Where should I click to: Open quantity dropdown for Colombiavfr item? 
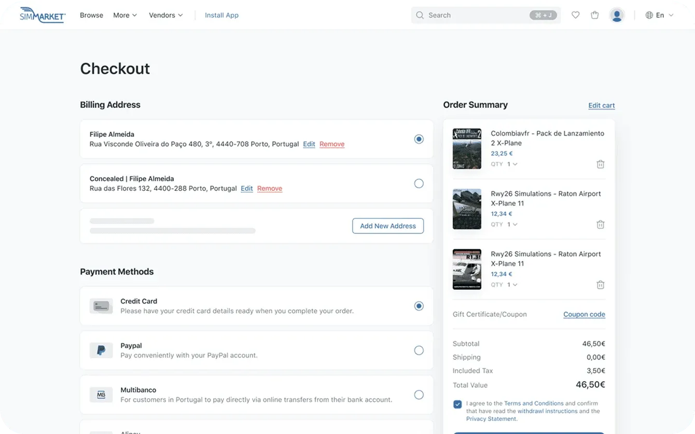pyautogui.click(x=512, y=164)
